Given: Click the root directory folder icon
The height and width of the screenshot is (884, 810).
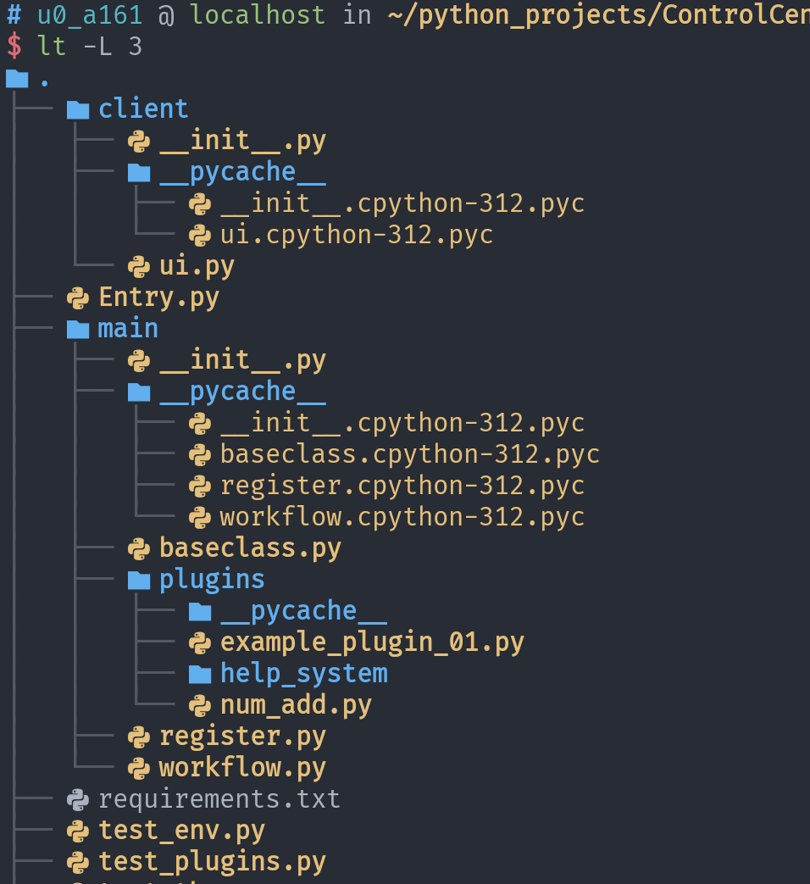Looking at the screenshot, I should point(17,79).
